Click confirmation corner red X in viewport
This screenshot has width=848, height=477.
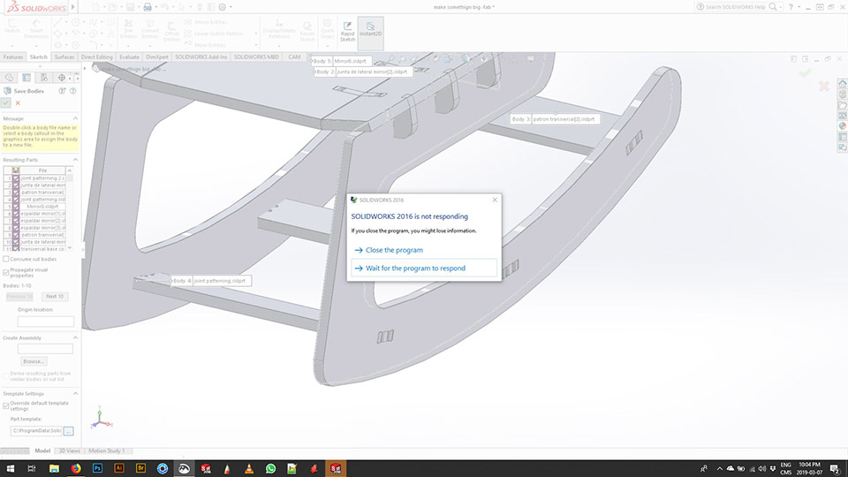point(823,86)
